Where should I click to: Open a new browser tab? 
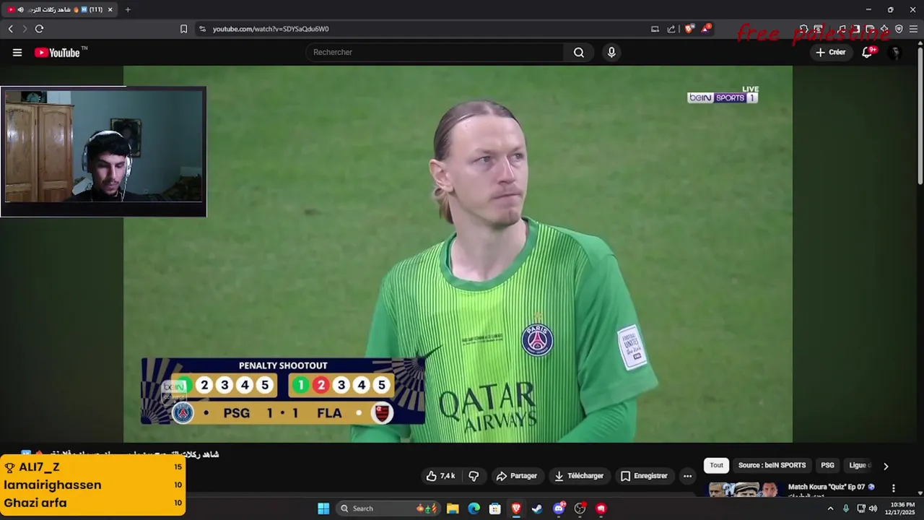128,9
